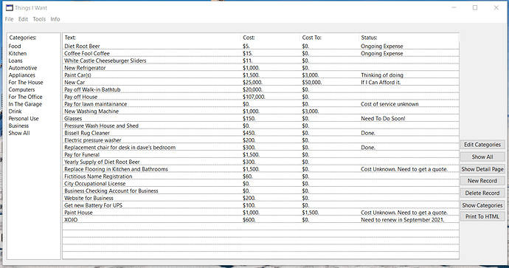Click 'Need to renew in September 2021.' status
509x268 pixels.
[403, 220]
